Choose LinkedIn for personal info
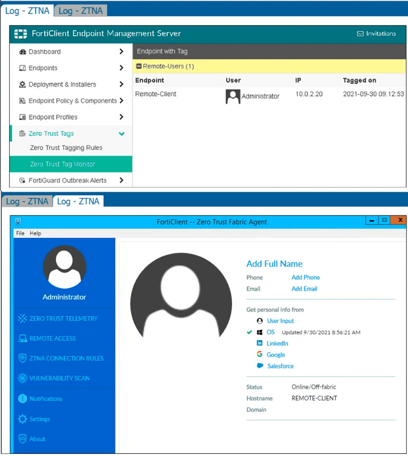 tap(277, 343)
